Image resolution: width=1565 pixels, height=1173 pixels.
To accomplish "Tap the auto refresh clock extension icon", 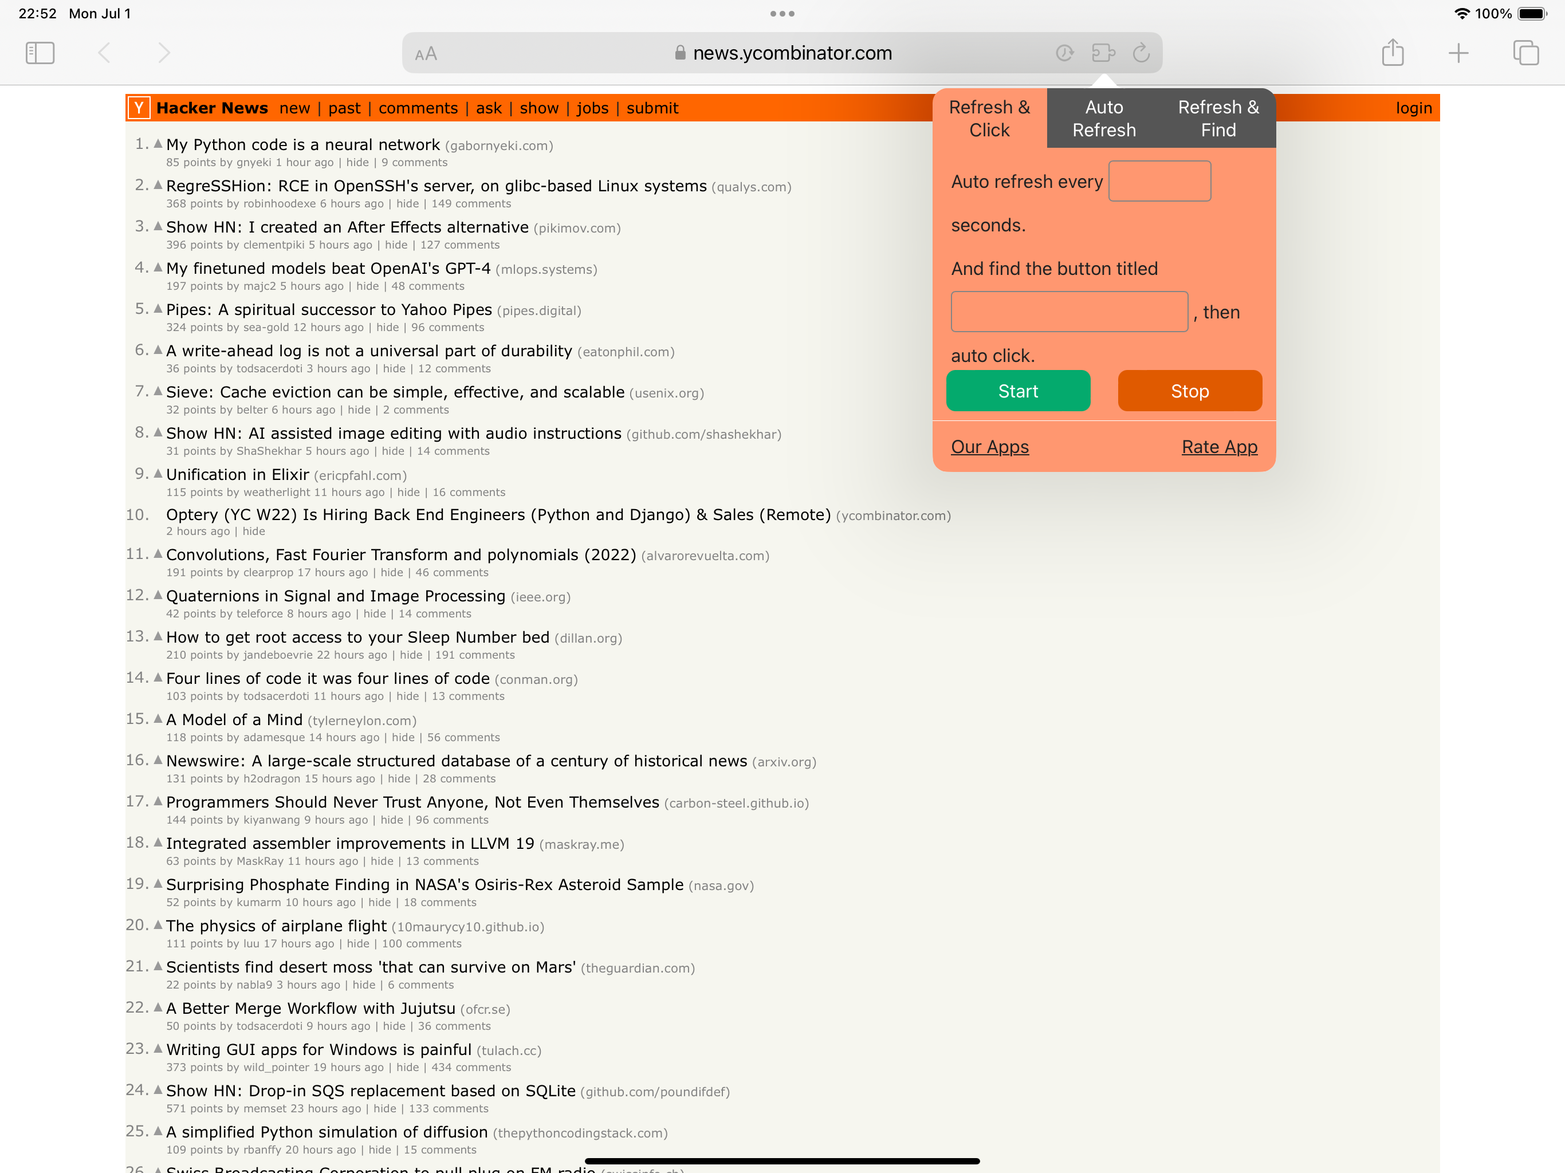I will point(1064,53).
